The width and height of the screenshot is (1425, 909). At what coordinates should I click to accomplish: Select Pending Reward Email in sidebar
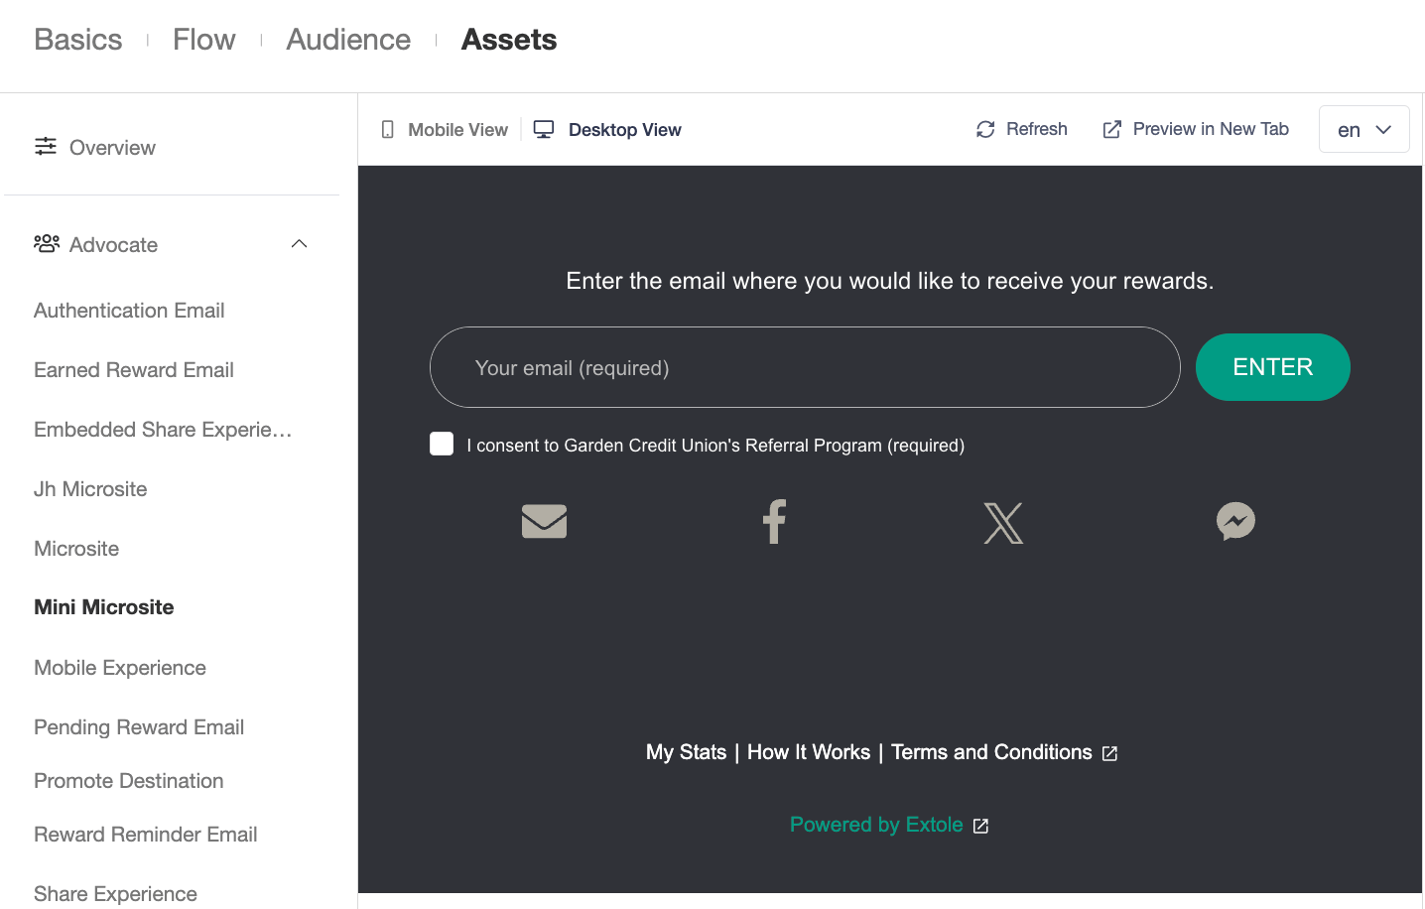139,727
